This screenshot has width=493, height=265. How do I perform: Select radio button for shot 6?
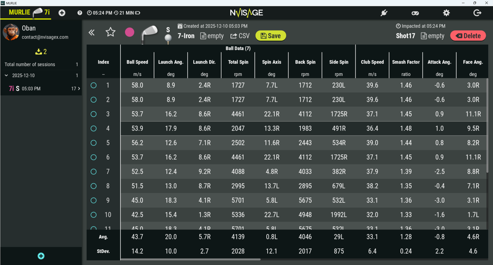[x=93, y=157]
